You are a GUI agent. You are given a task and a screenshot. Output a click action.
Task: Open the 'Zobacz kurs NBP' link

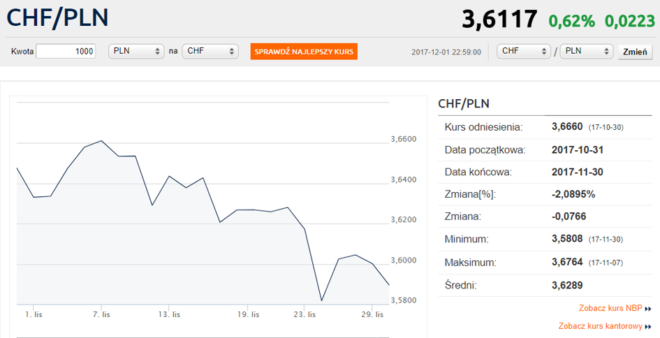[610, 309]
